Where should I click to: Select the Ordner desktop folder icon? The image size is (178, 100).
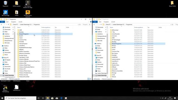[x=17, y=13]
